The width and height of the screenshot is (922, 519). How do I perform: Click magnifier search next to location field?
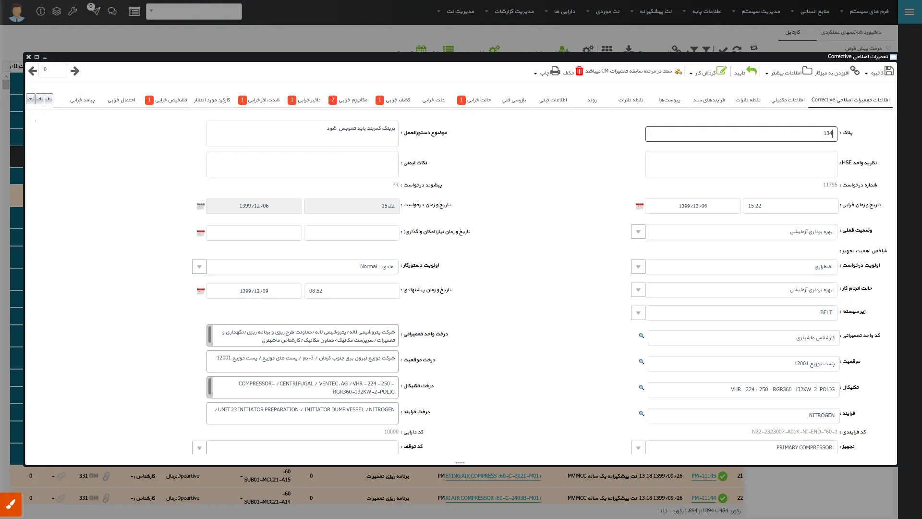(x=641, y=362)
